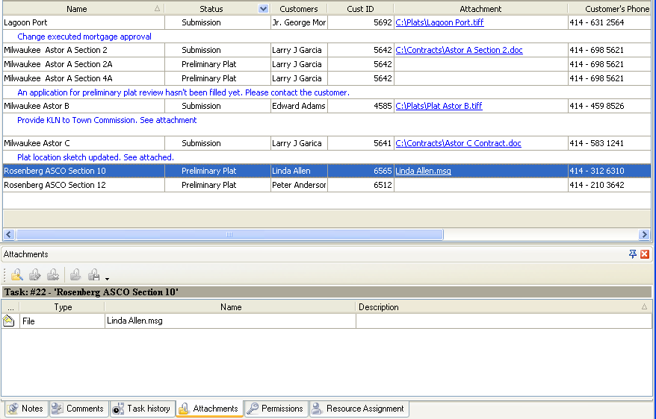Open the toolbar options dropdown arrow
The image size is (656, 419).
point(108,278)
